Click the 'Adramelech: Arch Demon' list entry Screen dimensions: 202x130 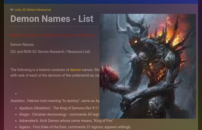[x=66, y=121]
